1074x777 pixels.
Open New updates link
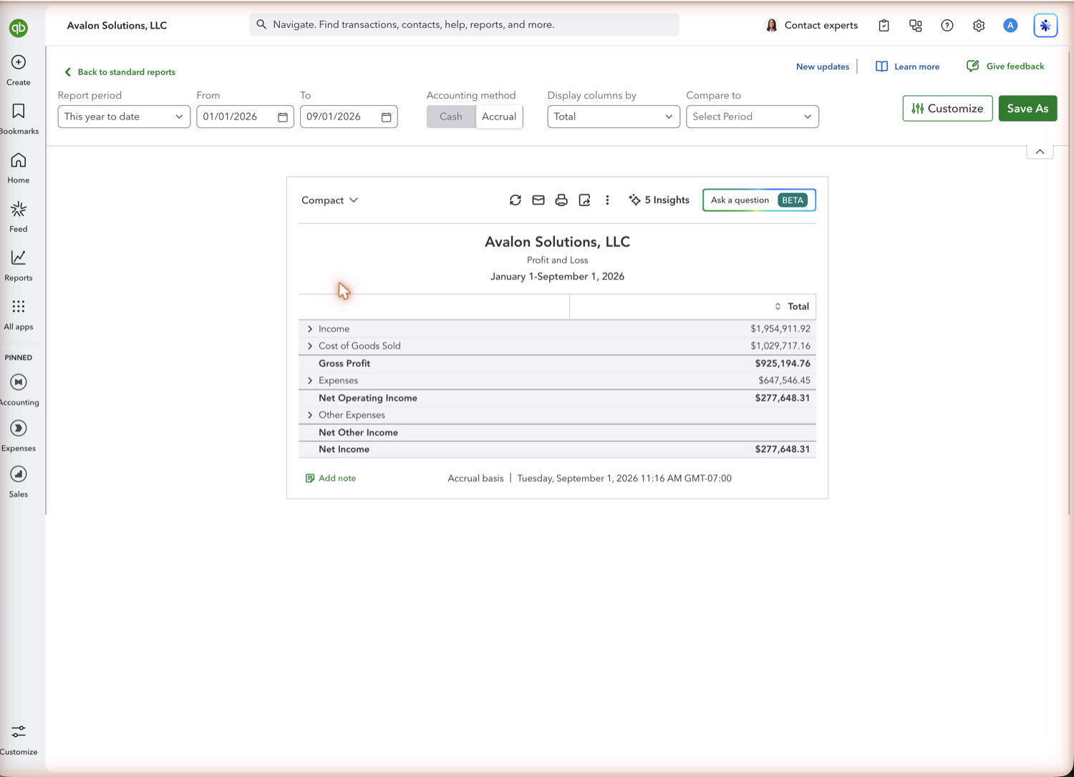tap(823, 67)
